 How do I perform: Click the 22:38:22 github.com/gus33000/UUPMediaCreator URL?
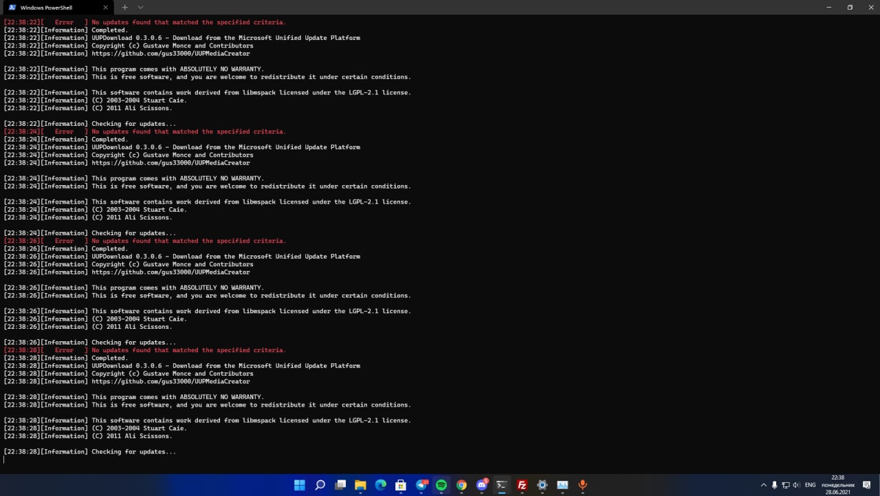(x=170, y=54)
